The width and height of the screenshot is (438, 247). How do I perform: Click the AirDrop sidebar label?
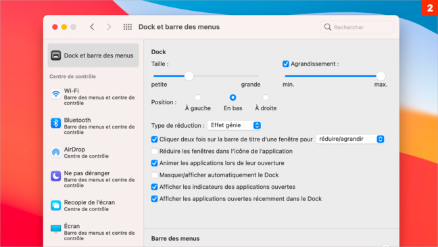coord(74,150)
